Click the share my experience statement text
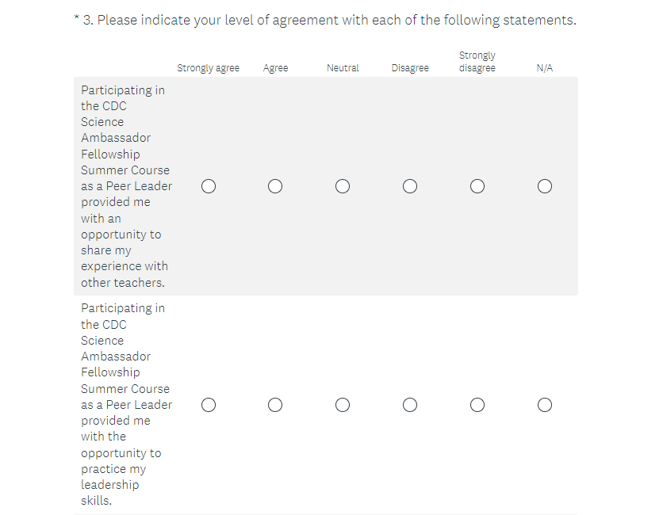 [x=125, y=186]
